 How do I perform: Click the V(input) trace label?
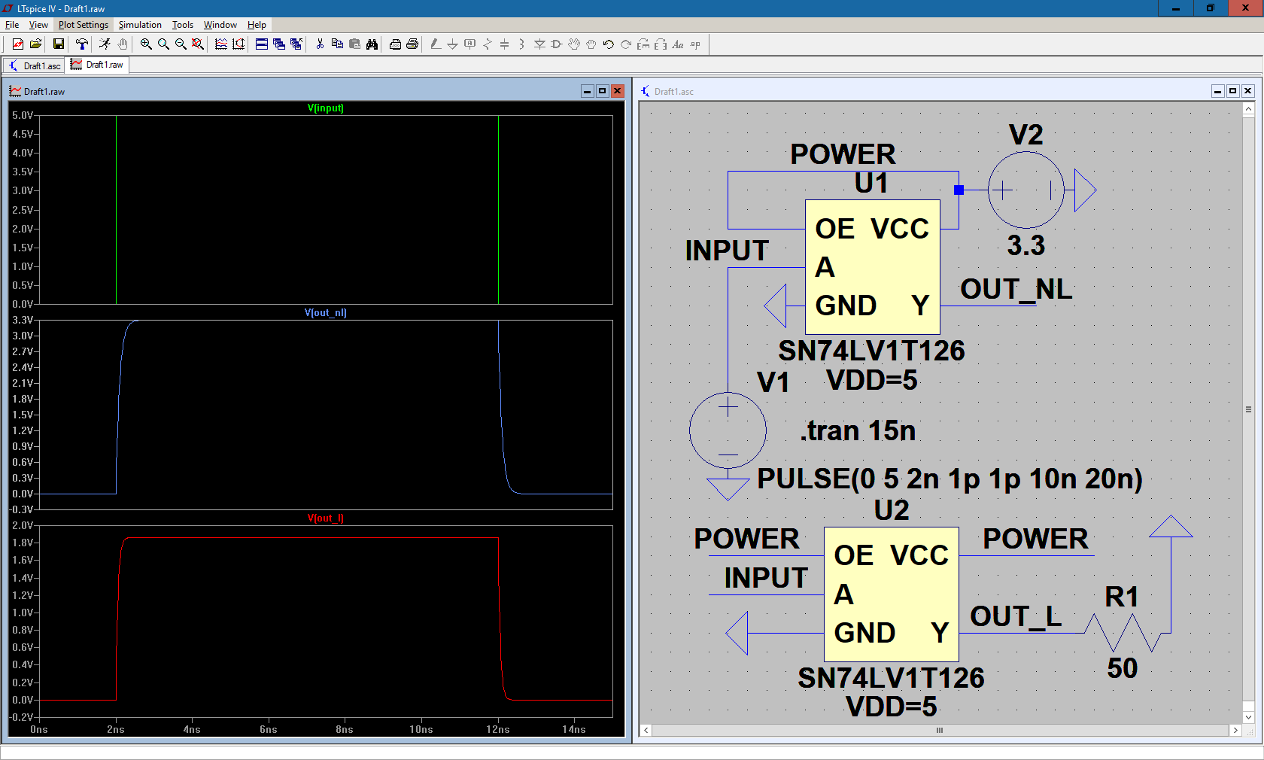pyautogui.click(x=325, y=108)
